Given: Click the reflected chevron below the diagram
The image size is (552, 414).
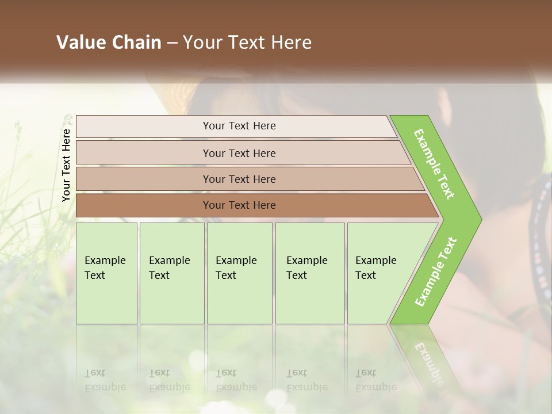Looking at the screenshot, I should coord(426,359).
